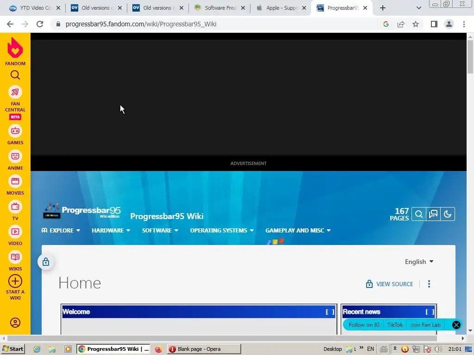This screenshot has width=474, height=355.
Task: Click the horizontal scrollbar
Action: 222,338
